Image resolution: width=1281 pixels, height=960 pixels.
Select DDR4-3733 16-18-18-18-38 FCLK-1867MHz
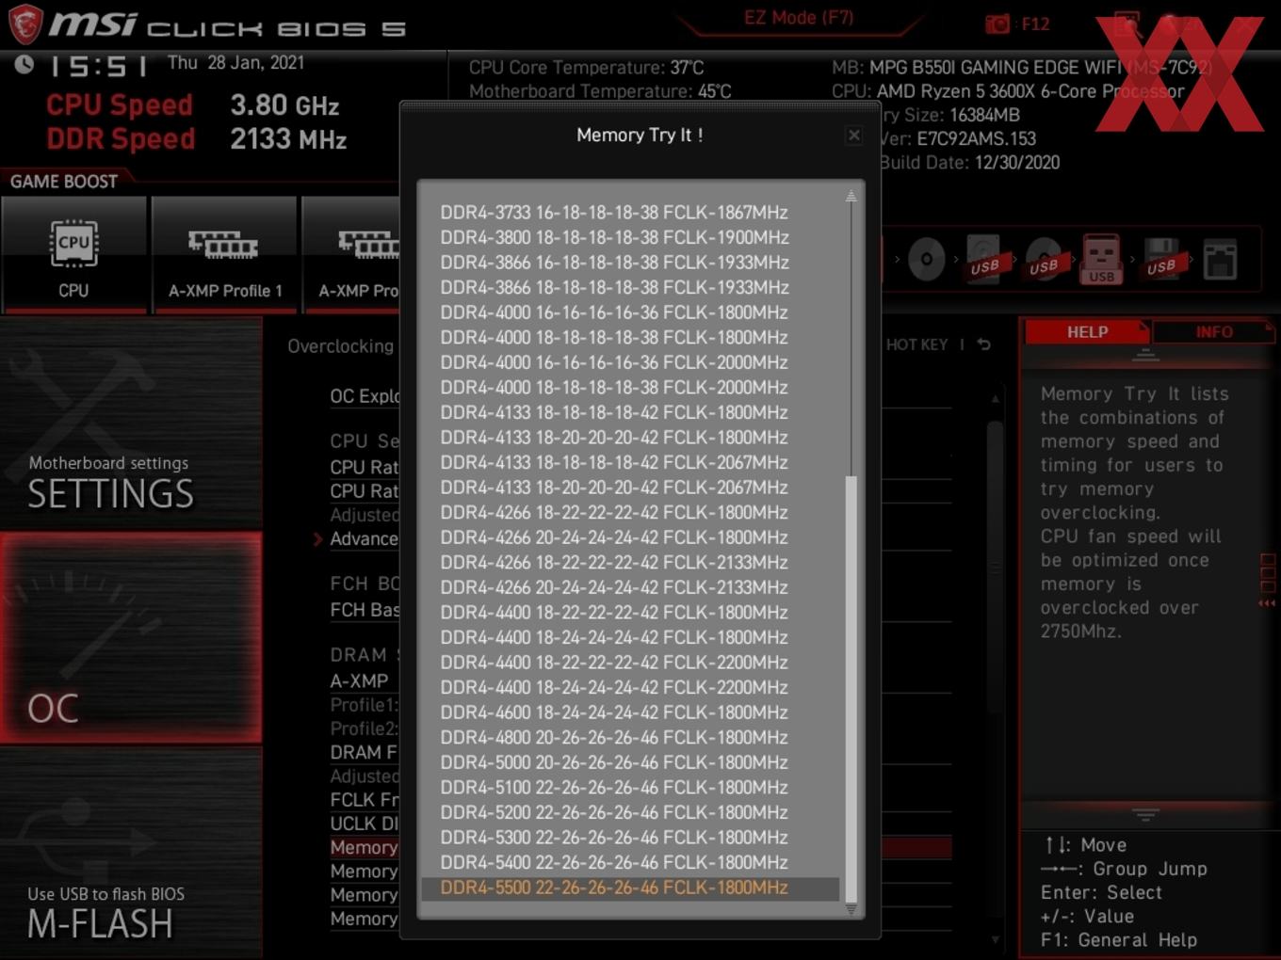click(x=614, y=213)
